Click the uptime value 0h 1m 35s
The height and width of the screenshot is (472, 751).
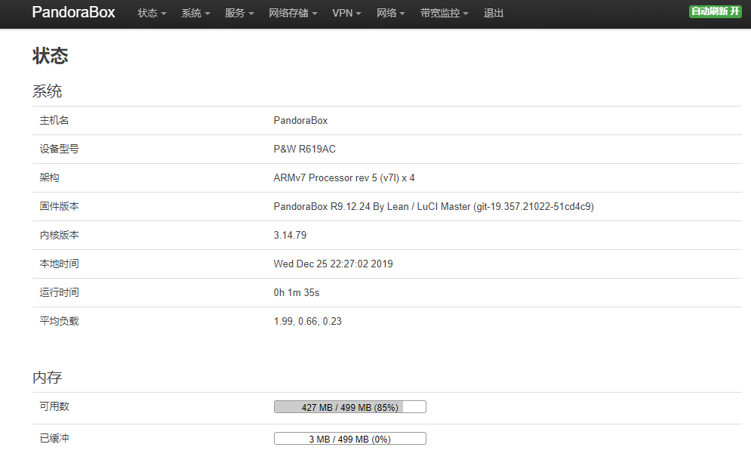(297, 293)
